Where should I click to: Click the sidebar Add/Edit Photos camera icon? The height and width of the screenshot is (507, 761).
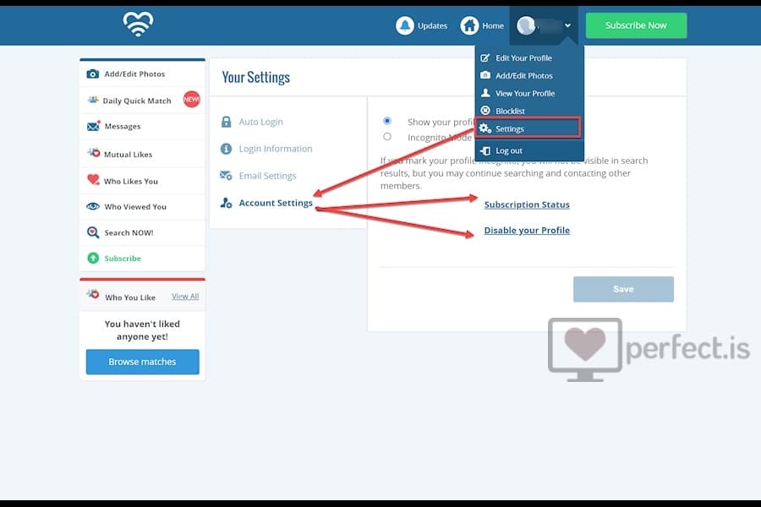pyautogui.click(x=93, y=74)
